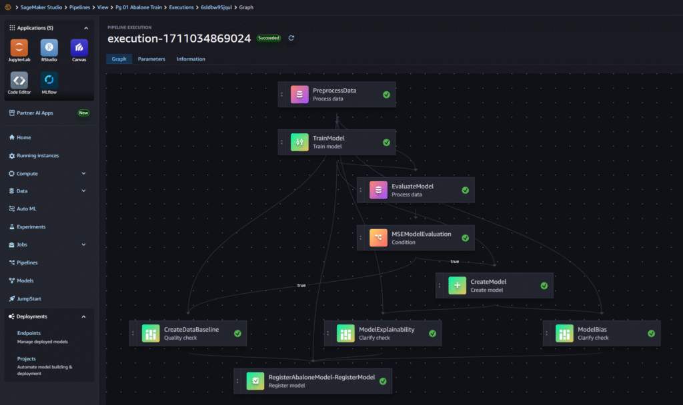The width and height of the screenshot is (683, 405).
Task: Expand the Data sidebar menu
Action: [83, 191]
